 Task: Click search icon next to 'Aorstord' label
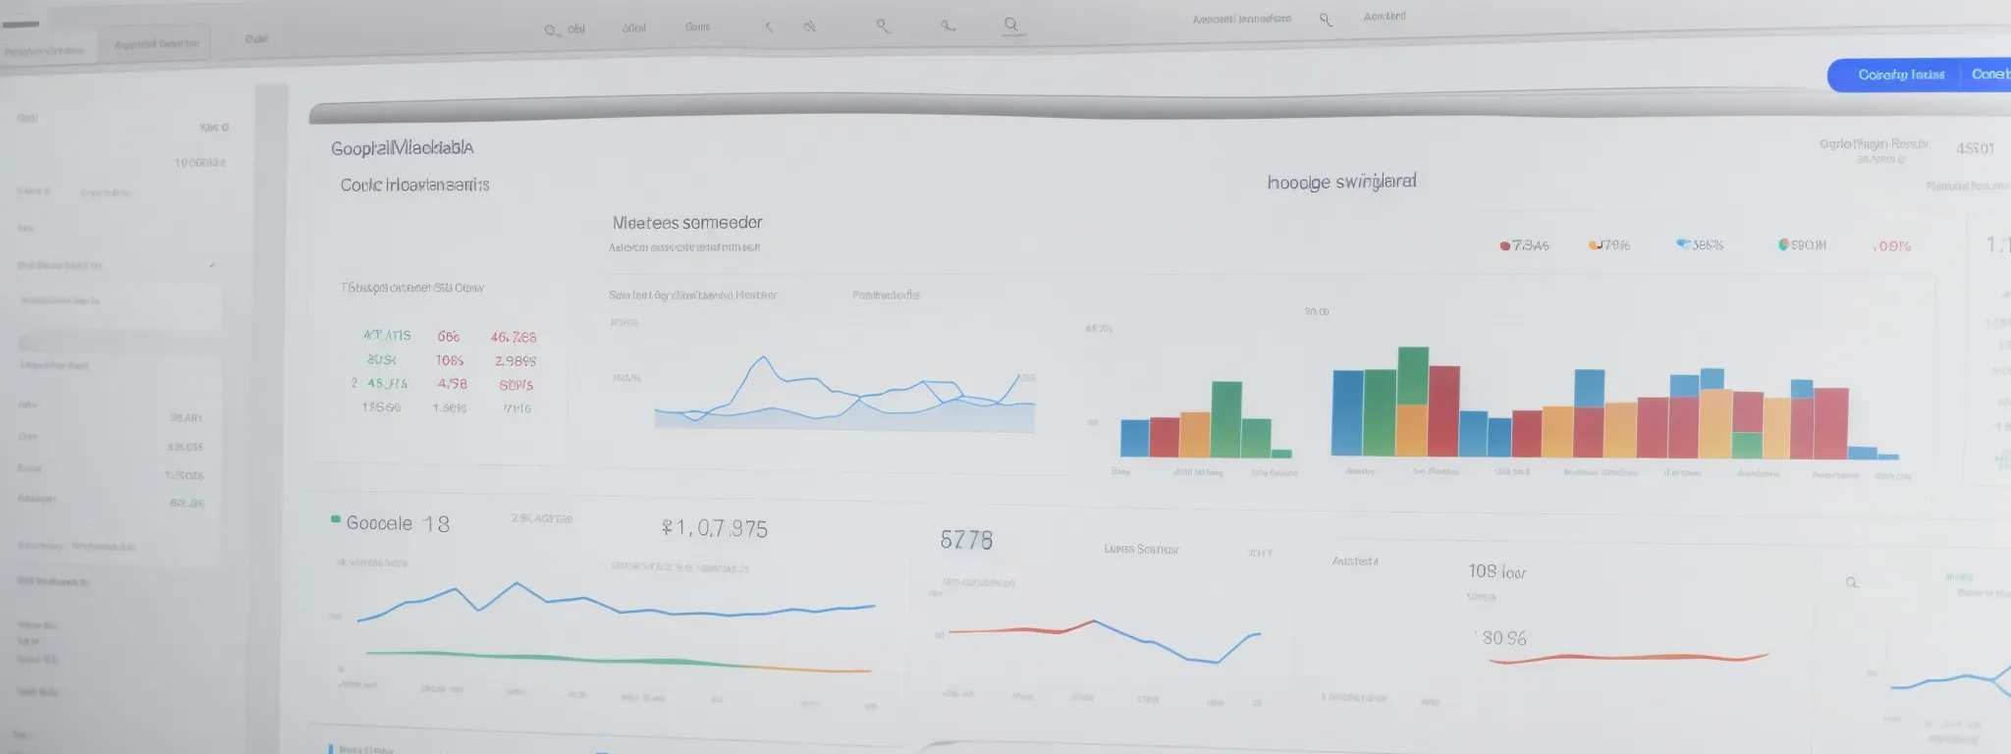(x=1326, y=19)
